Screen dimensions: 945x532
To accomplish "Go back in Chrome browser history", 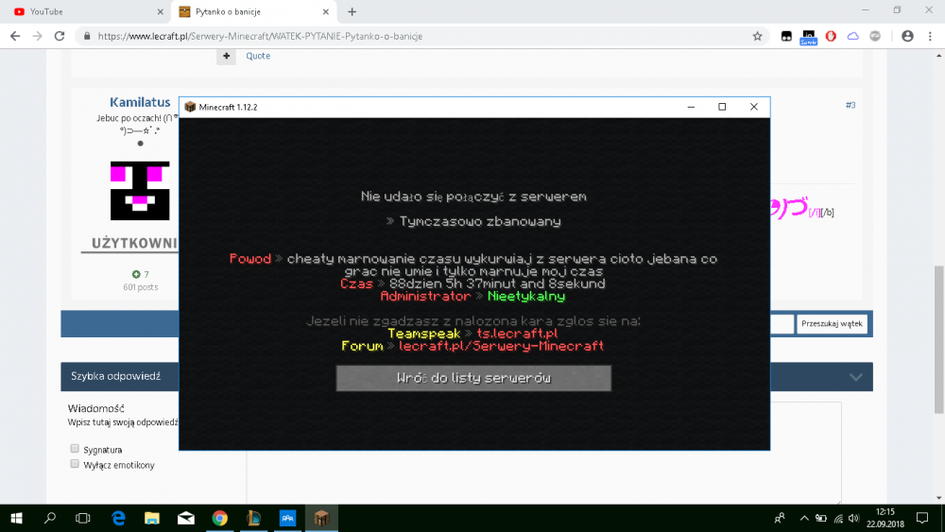I will click(x=15, y=36).
